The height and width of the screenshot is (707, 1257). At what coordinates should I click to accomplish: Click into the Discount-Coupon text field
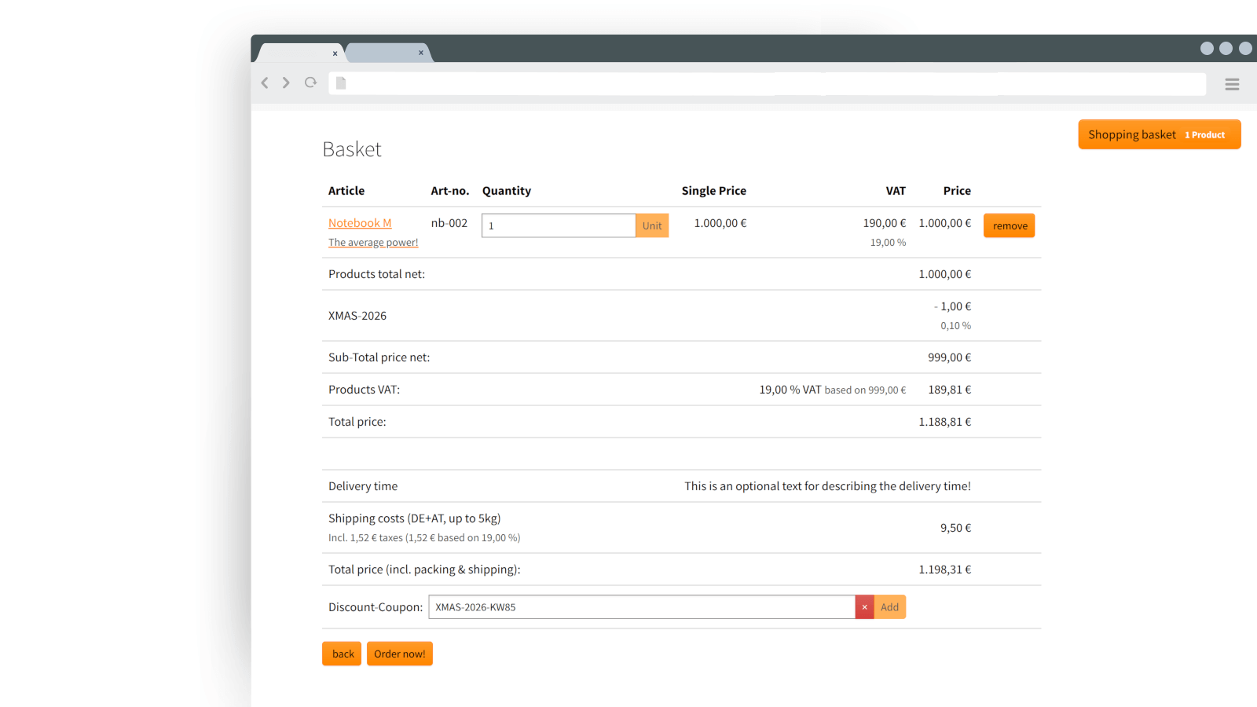pos(640,607)
